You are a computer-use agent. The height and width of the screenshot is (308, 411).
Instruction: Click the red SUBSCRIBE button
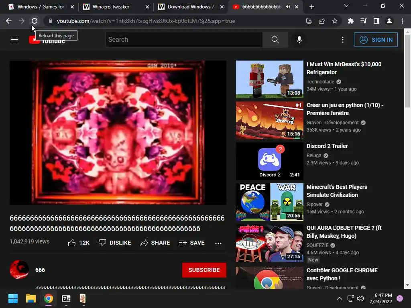(x=204, y=270)
